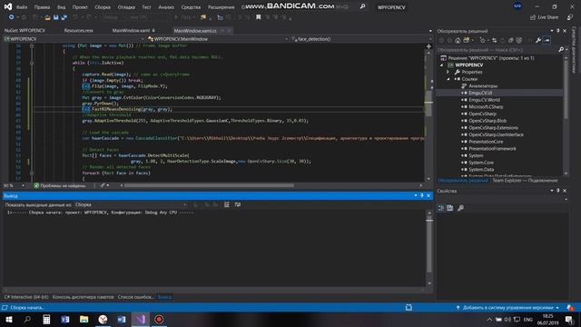The image size is (581, 327).
Task: Select Emgu.CV.UI reference
Action: pos(480,93)
